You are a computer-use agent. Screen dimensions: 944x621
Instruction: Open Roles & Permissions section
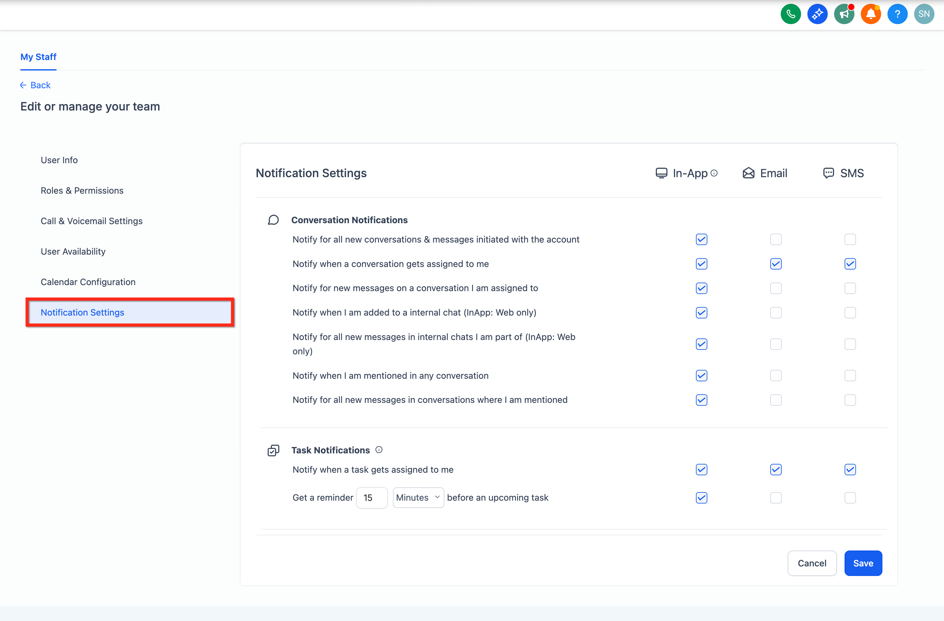click(x=82, y=191)
